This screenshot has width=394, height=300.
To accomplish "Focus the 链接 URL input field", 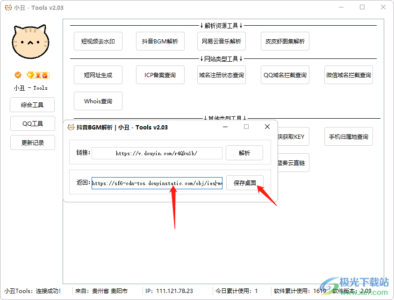I will click(x=157, y=153).
